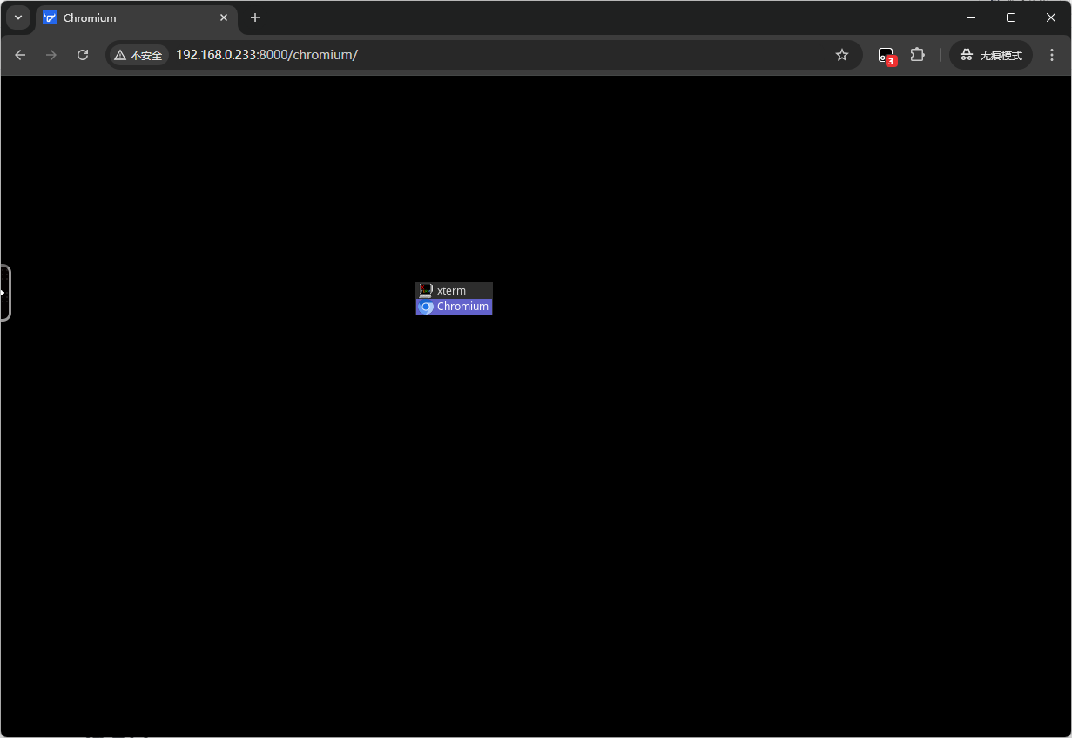Minimize the browser window
Screen dimensions: 1072x738
[971, 17]
